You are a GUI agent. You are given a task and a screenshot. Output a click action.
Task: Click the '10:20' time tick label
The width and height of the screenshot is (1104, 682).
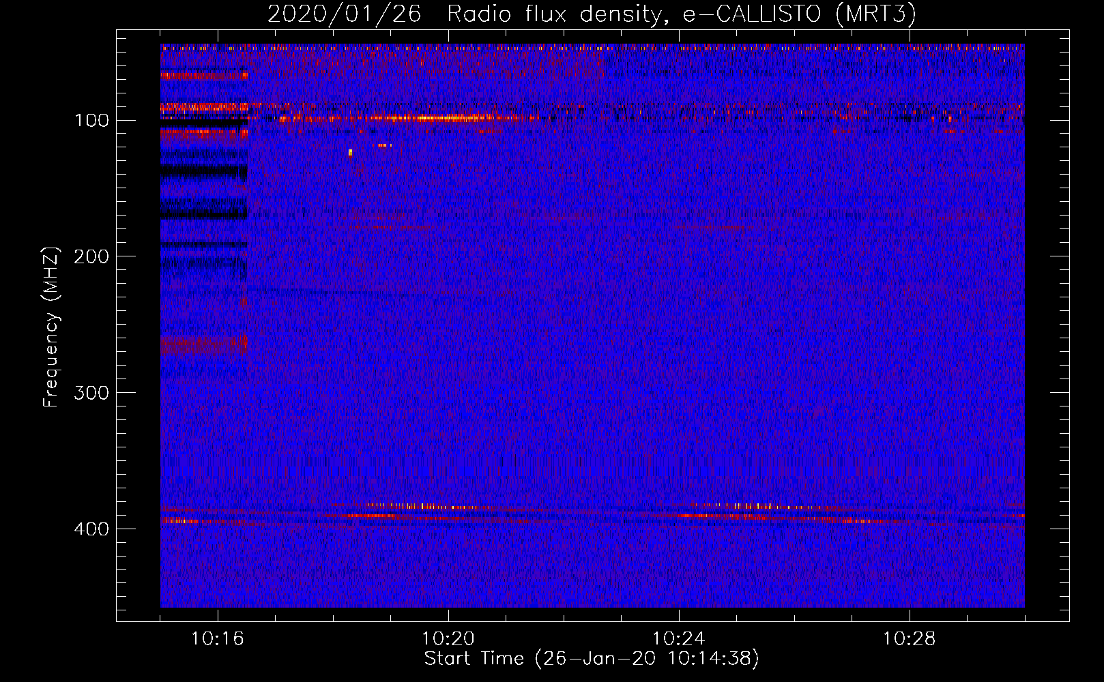(x=448, y=639)
